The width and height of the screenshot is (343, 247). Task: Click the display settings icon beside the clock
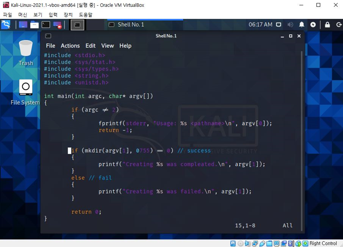(x=278, y=25)
